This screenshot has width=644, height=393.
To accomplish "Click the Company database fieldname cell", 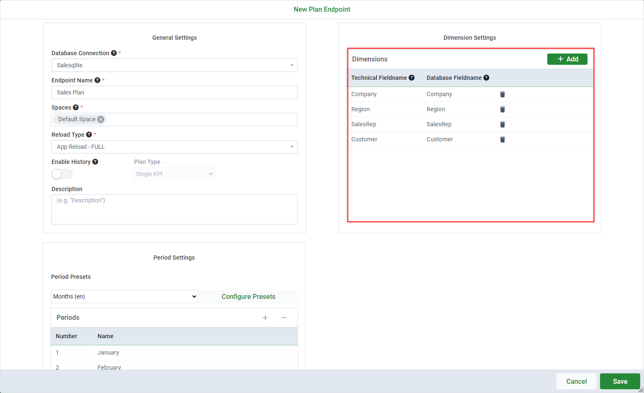I will [439, 94].
